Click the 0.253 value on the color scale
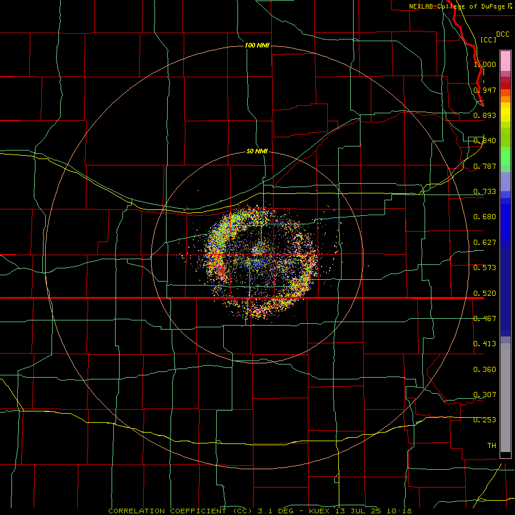Screen dimensions: 515x515 [x=485, y=420]
